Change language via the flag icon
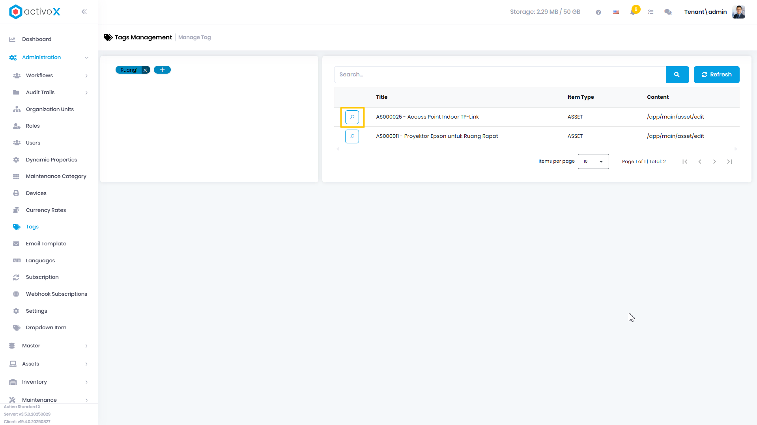This screenshot has width=757, height=425. point(616,12)
